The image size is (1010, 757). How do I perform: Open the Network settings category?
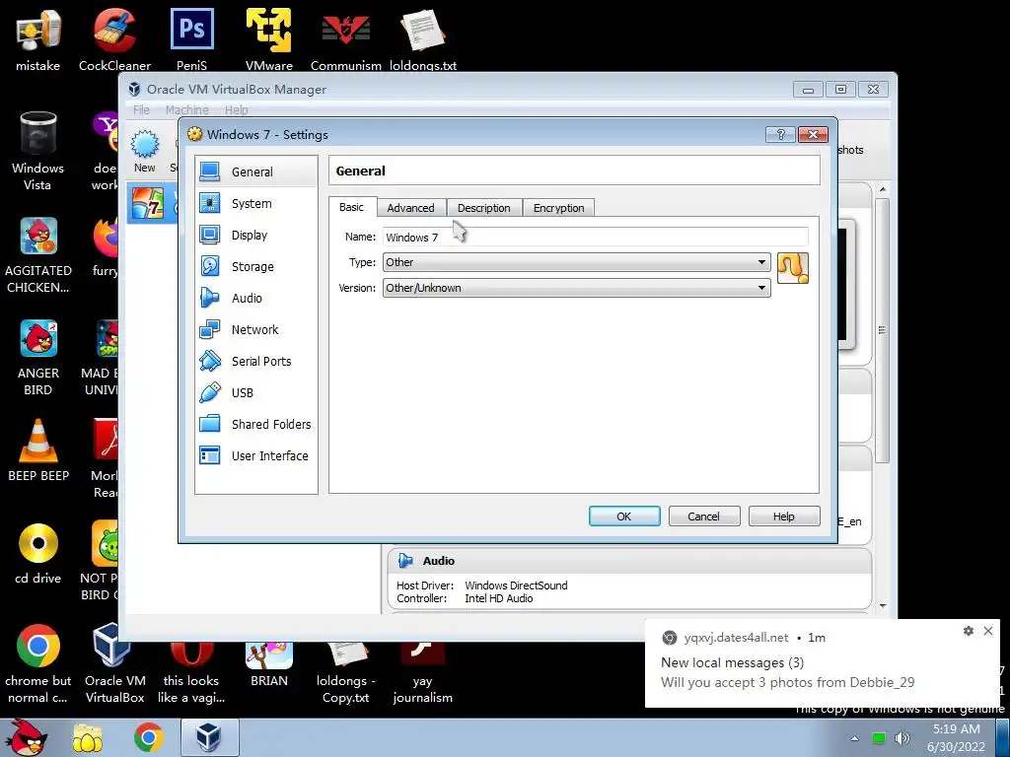pyautogui.click(x=255, y=329)
